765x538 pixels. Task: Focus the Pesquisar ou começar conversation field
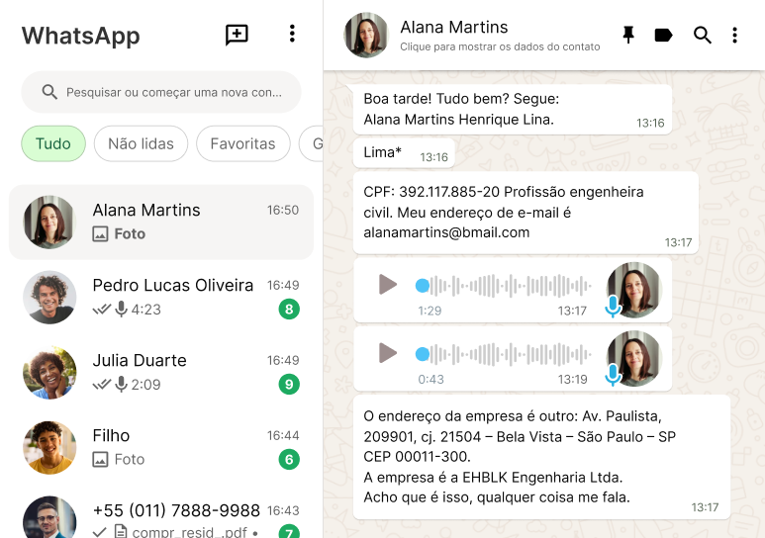[161, 92]
